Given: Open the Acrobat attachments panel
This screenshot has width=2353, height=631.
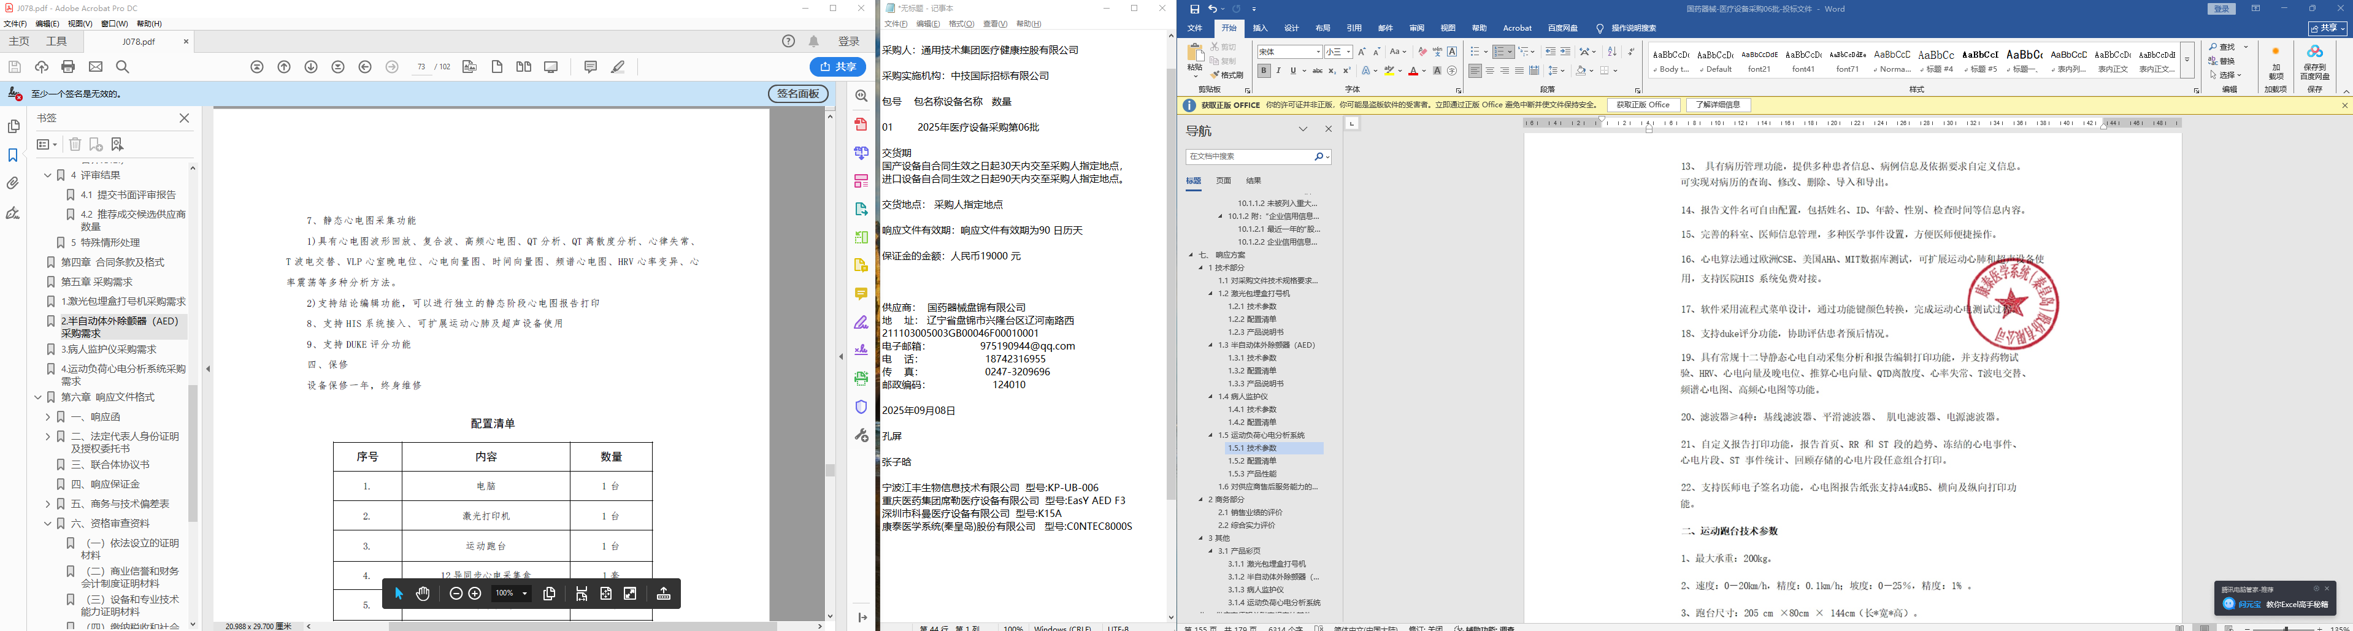Looking at the screenshot, I should tap(13, 183).
